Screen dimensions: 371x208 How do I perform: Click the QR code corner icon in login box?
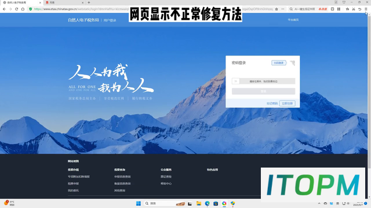pos(292,63)
